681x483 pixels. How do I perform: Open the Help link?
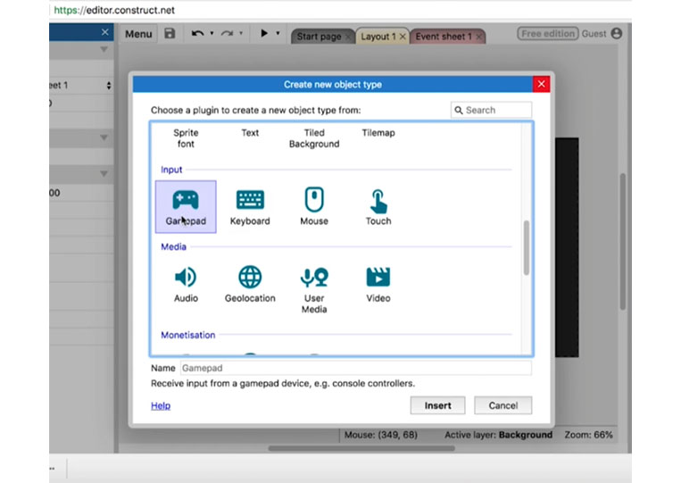(x=161, y=405)
